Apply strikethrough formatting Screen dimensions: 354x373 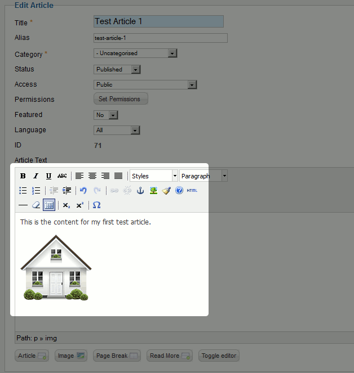[62, 176]
